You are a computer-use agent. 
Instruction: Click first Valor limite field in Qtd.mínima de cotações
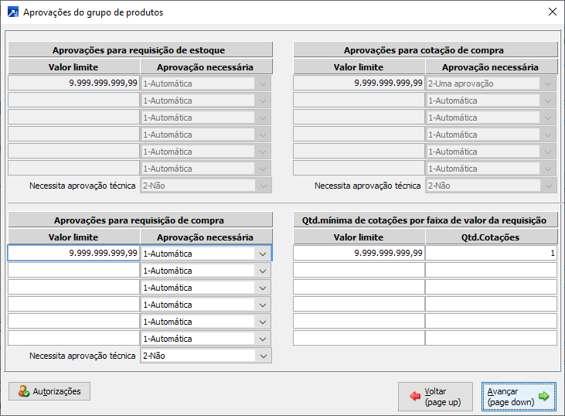coord(359,254)
